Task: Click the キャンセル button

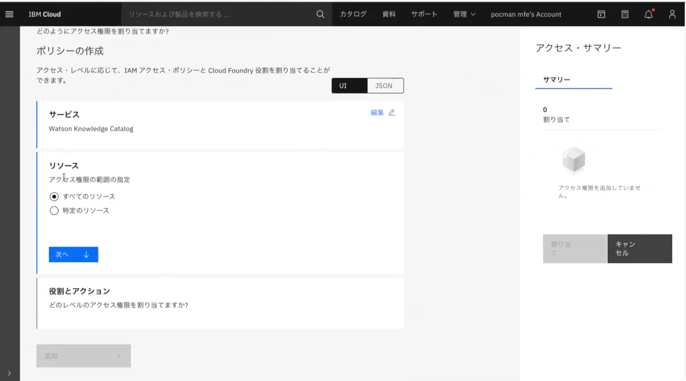Action: click(639, 249)
